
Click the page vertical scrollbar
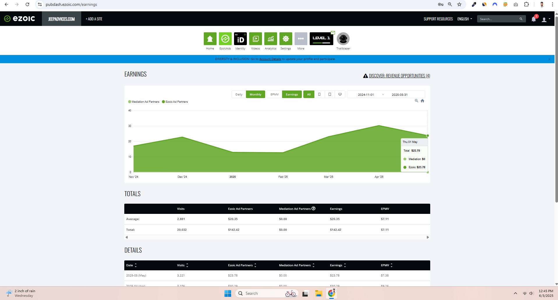[x=556, y=109]
